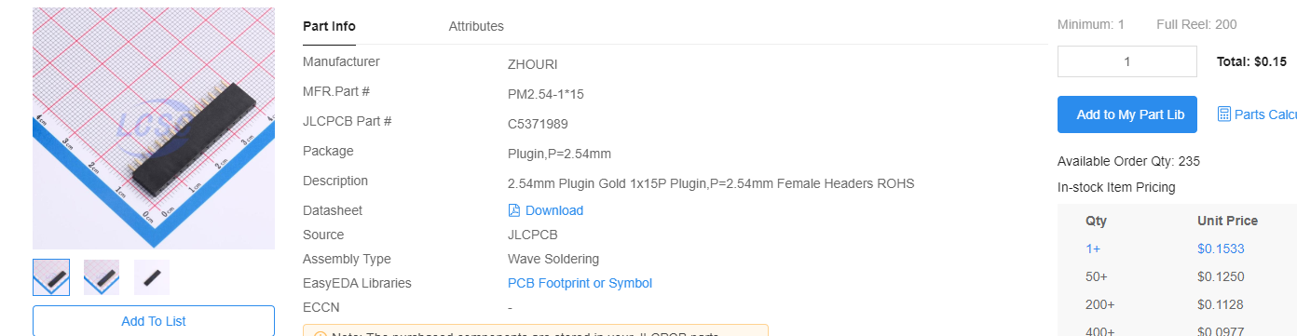
Task: Click JLCPCB part number C5371989
Action: click(538, 124)
